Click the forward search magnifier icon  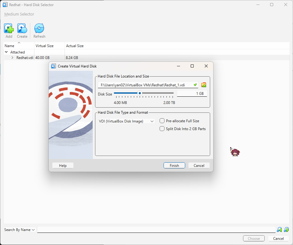(286, 229)
